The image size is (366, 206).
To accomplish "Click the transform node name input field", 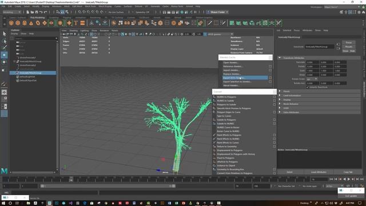I will point(320,47).
